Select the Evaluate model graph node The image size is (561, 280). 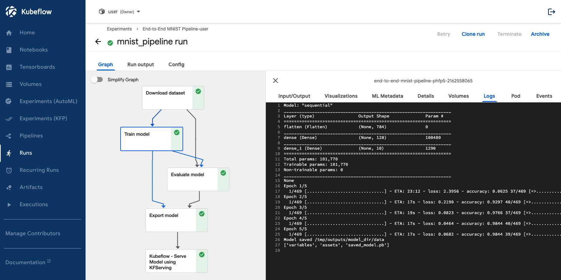(x=198, y=179)
